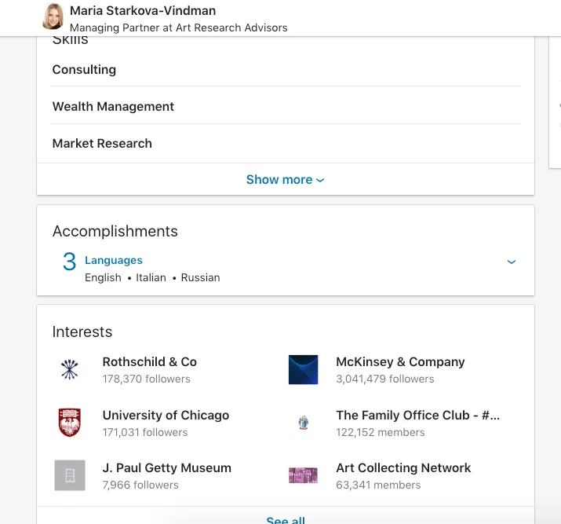Click Managing Partner at Art Research Advisors
The width and height of the screenshot is (561, 524).
pos(179,27)
